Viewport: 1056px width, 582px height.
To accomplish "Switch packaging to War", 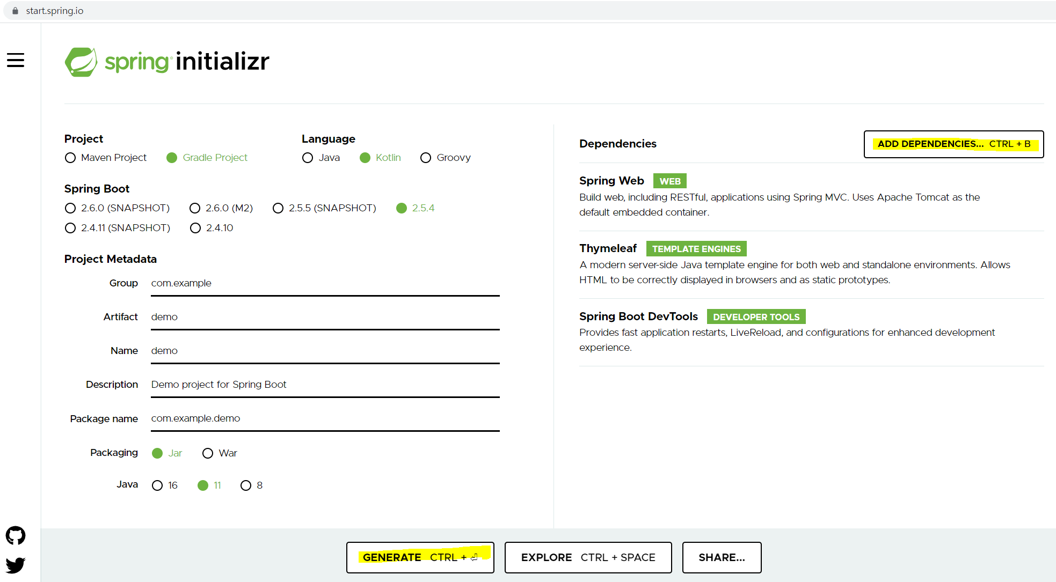I will (x=208, y=453).
